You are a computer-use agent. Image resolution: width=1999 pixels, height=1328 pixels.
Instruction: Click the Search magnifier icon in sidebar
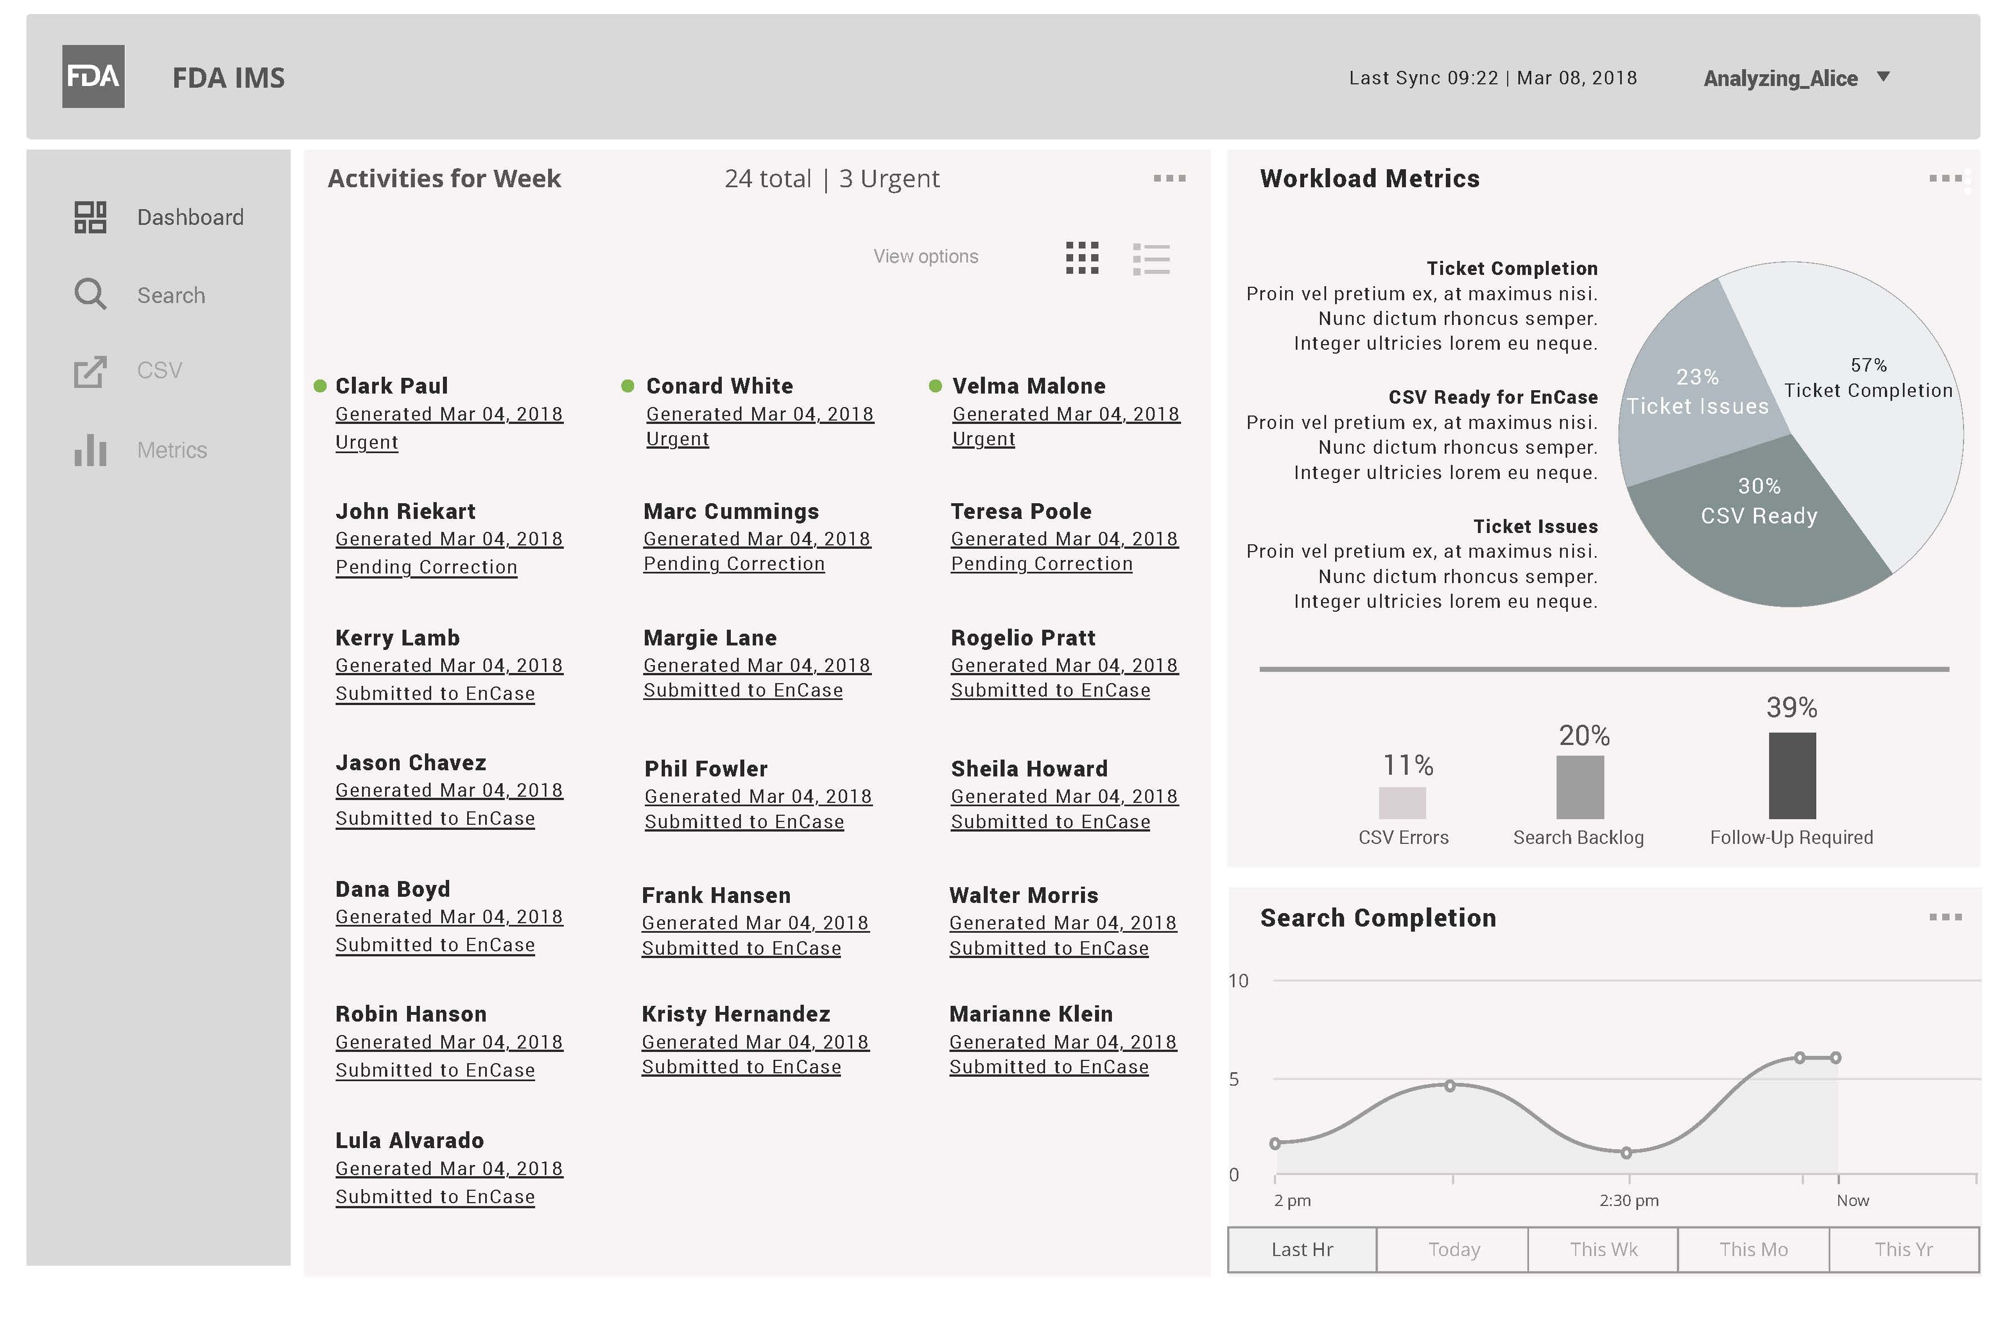(90, 294)
